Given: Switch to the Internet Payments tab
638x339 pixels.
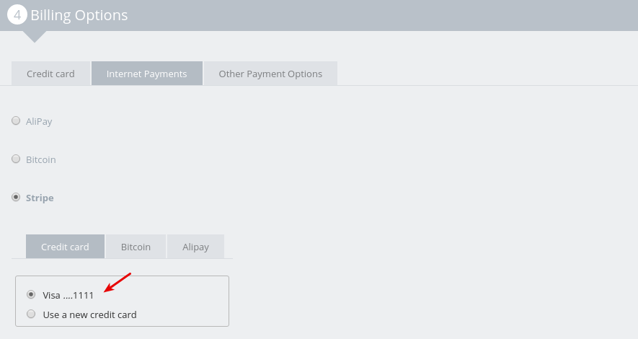Looking at the screenshot, I should pos(147,74).
